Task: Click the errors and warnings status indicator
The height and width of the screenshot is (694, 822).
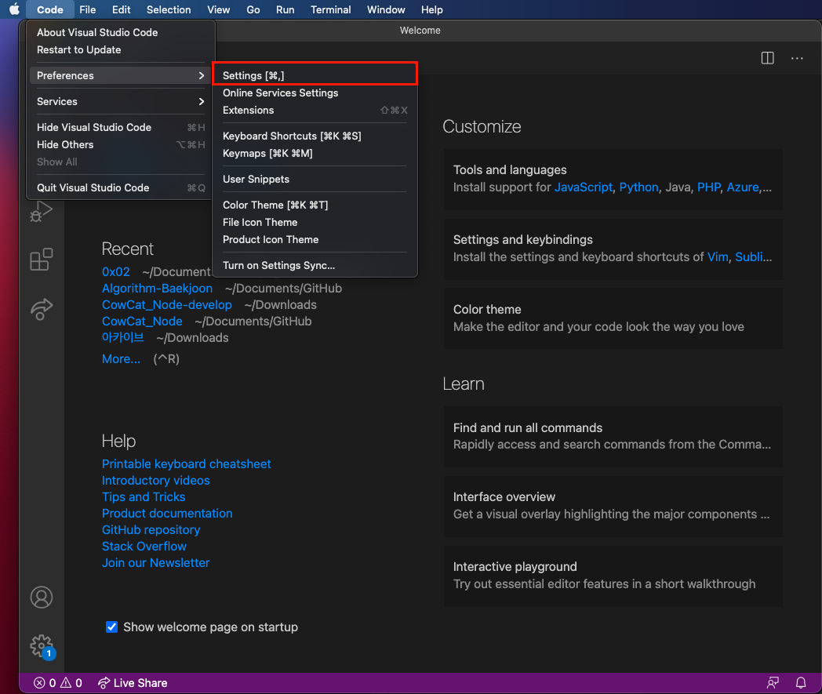Action: click(58, 682)
